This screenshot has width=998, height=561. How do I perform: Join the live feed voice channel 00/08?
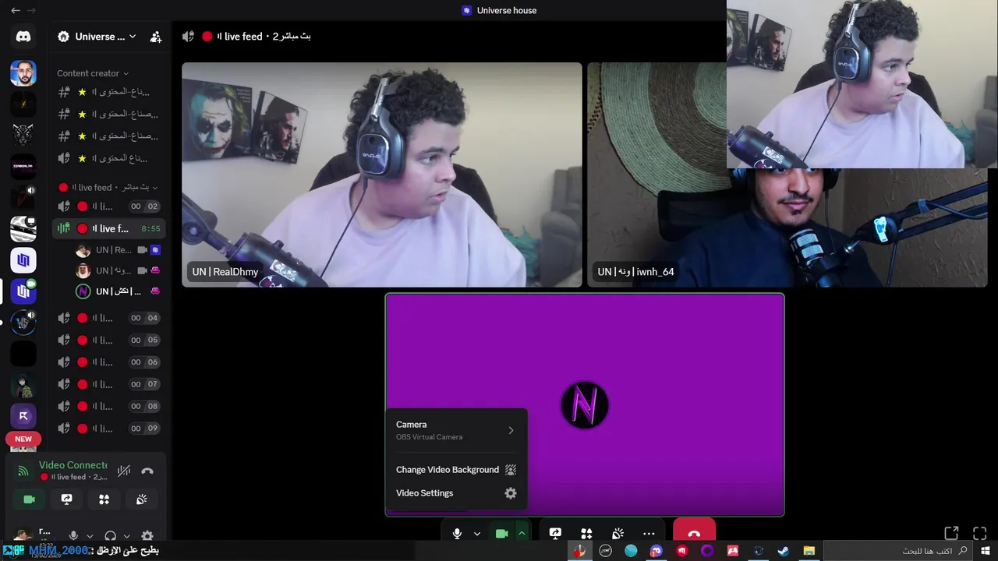pos(108,406)
